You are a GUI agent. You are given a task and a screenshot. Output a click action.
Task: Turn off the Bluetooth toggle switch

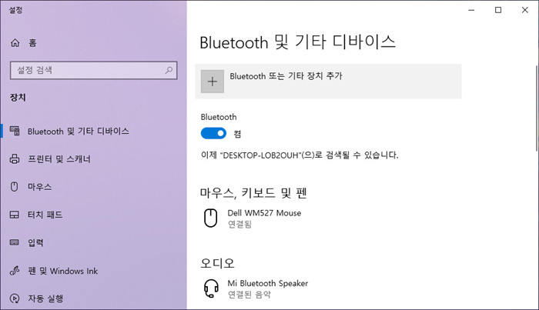[213, 134]
